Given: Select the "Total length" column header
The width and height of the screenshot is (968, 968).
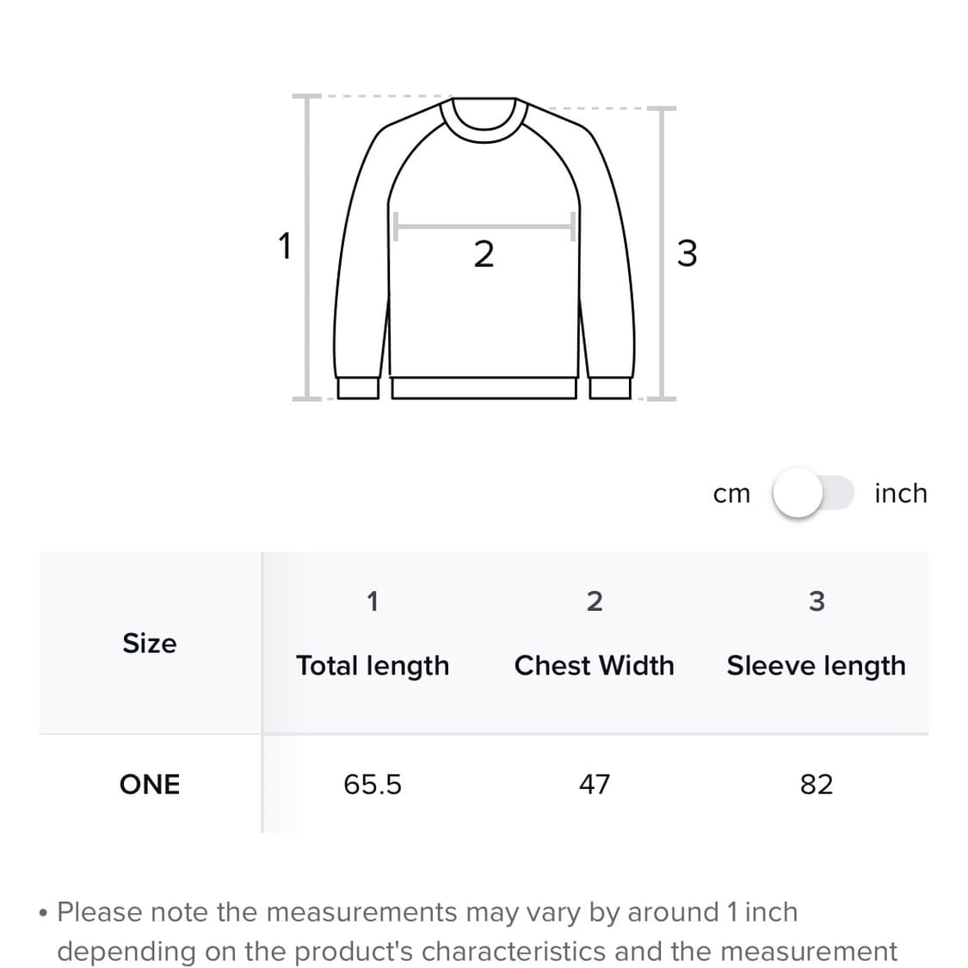Looking at the screenshot, I should click(x=373, y=665).
